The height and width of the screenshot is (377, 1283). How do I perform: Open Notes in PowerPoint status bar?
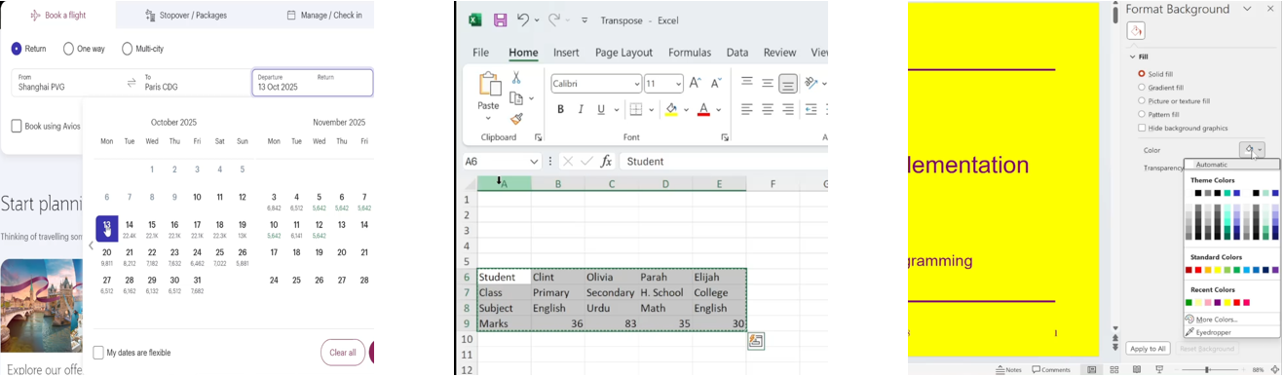click(1008, 370)
